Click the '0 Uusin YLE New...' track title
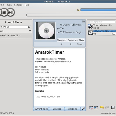Screen dimensions: 116x116 click(72, 25)
